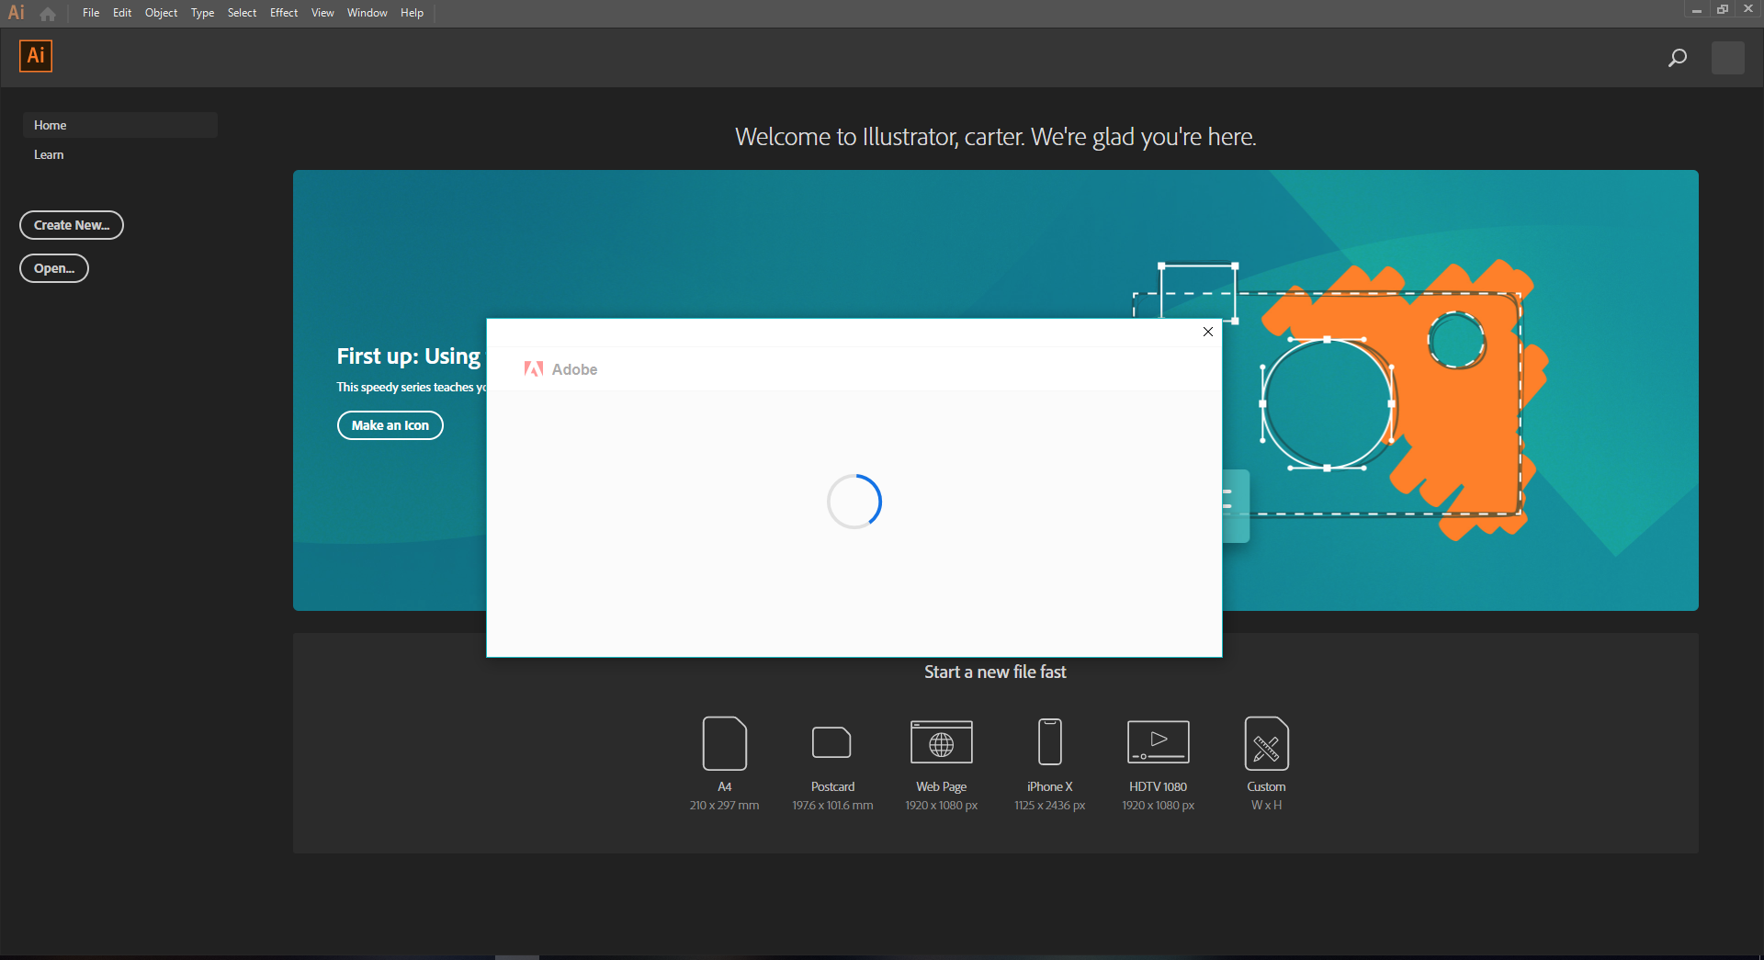Open the Window menu

pyautogui.click(x=367, y=13)
